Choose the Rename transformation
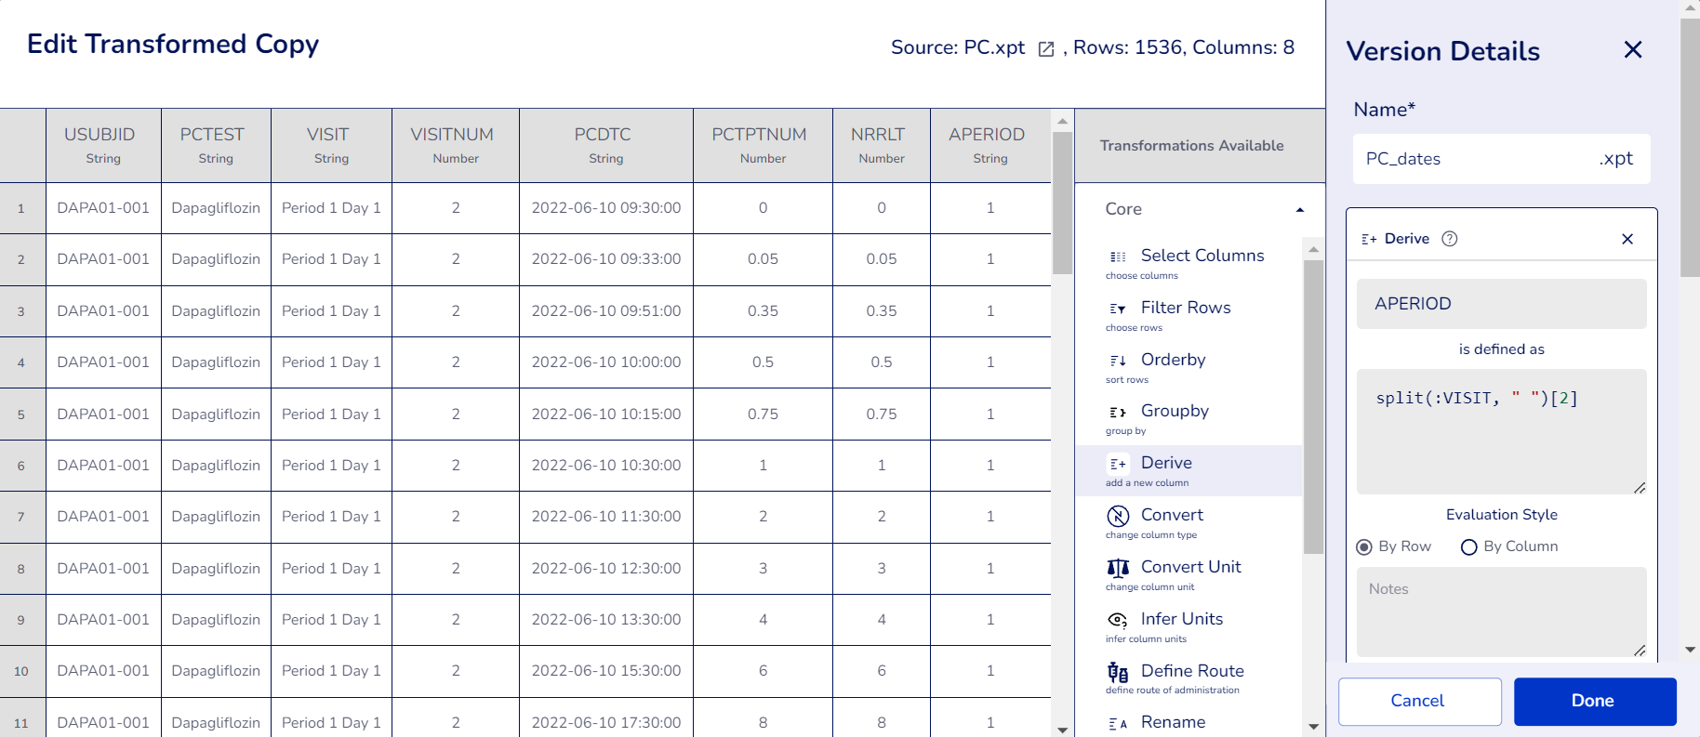Image resolution: width=1700 pixels, height=737 pixels. (1188, 722)
